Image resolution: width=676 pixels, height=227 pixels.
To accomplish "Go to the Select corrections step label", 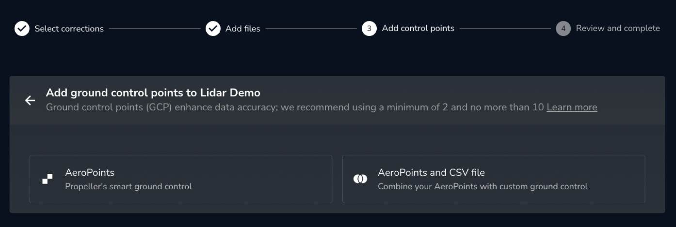I will point(69,29).
